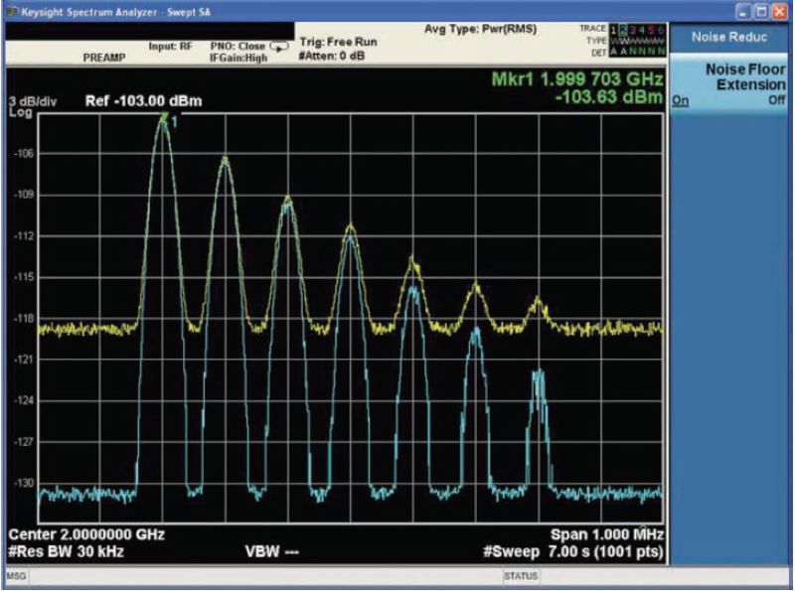Viewport: 795px width, 591px height.
Task: Click the #Res BW 30 kHz label
Action: click(66, 551)
